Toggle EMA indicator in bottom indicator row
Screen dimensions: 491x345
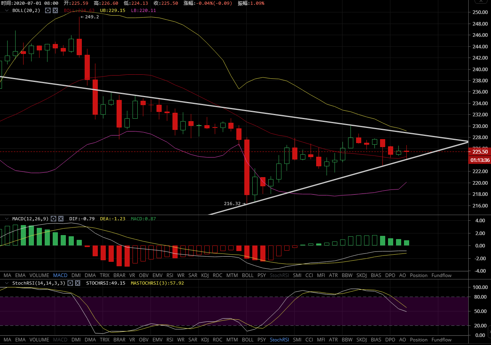[x=20, y=340]
